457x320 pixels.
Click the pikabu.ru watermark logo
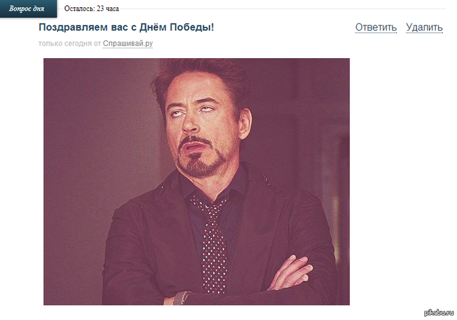[x=439, y=313]
